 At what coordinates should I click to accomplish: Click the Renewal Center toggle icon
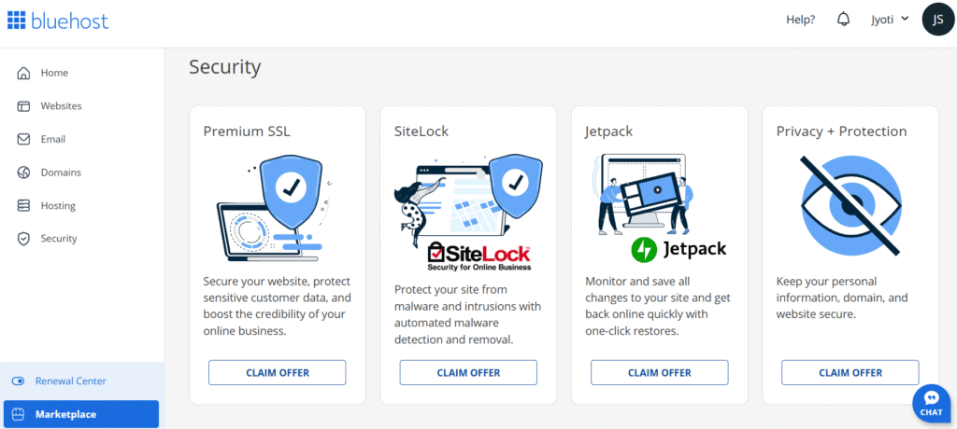pyautogui.click(x=18, y=381)
